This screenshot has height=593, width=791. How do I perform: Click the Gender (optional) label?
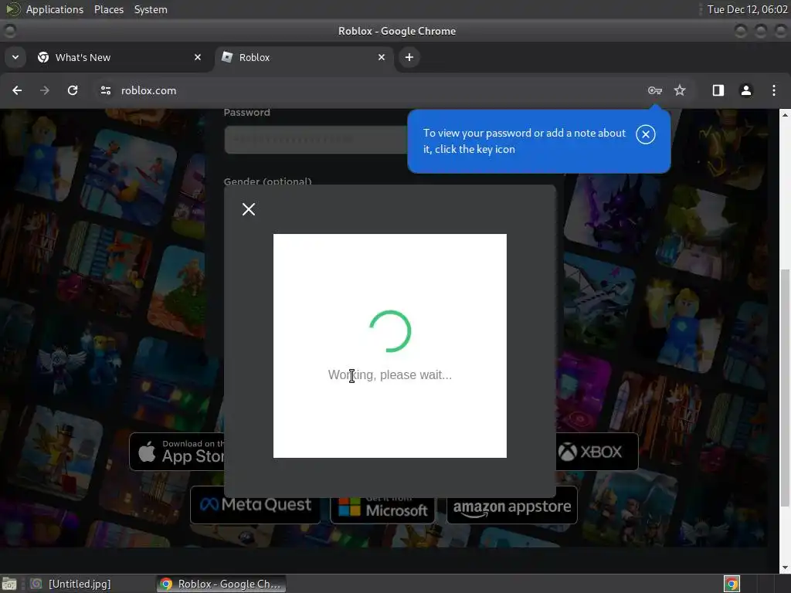coord(267,181)
